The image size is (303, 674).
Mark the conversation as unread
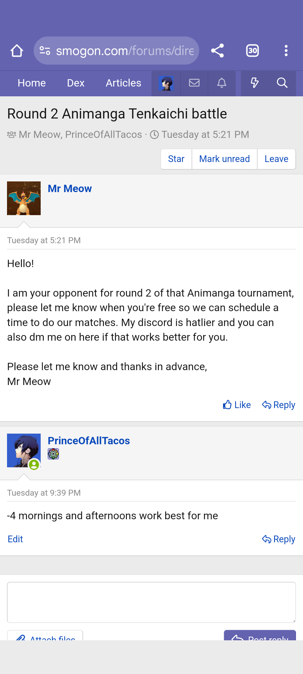coord(224,159)
